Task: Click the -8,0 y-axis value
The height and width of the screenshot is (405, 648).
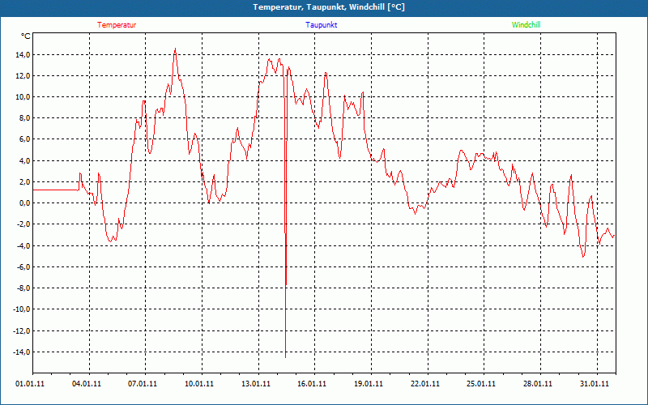Action: [23, 288]
